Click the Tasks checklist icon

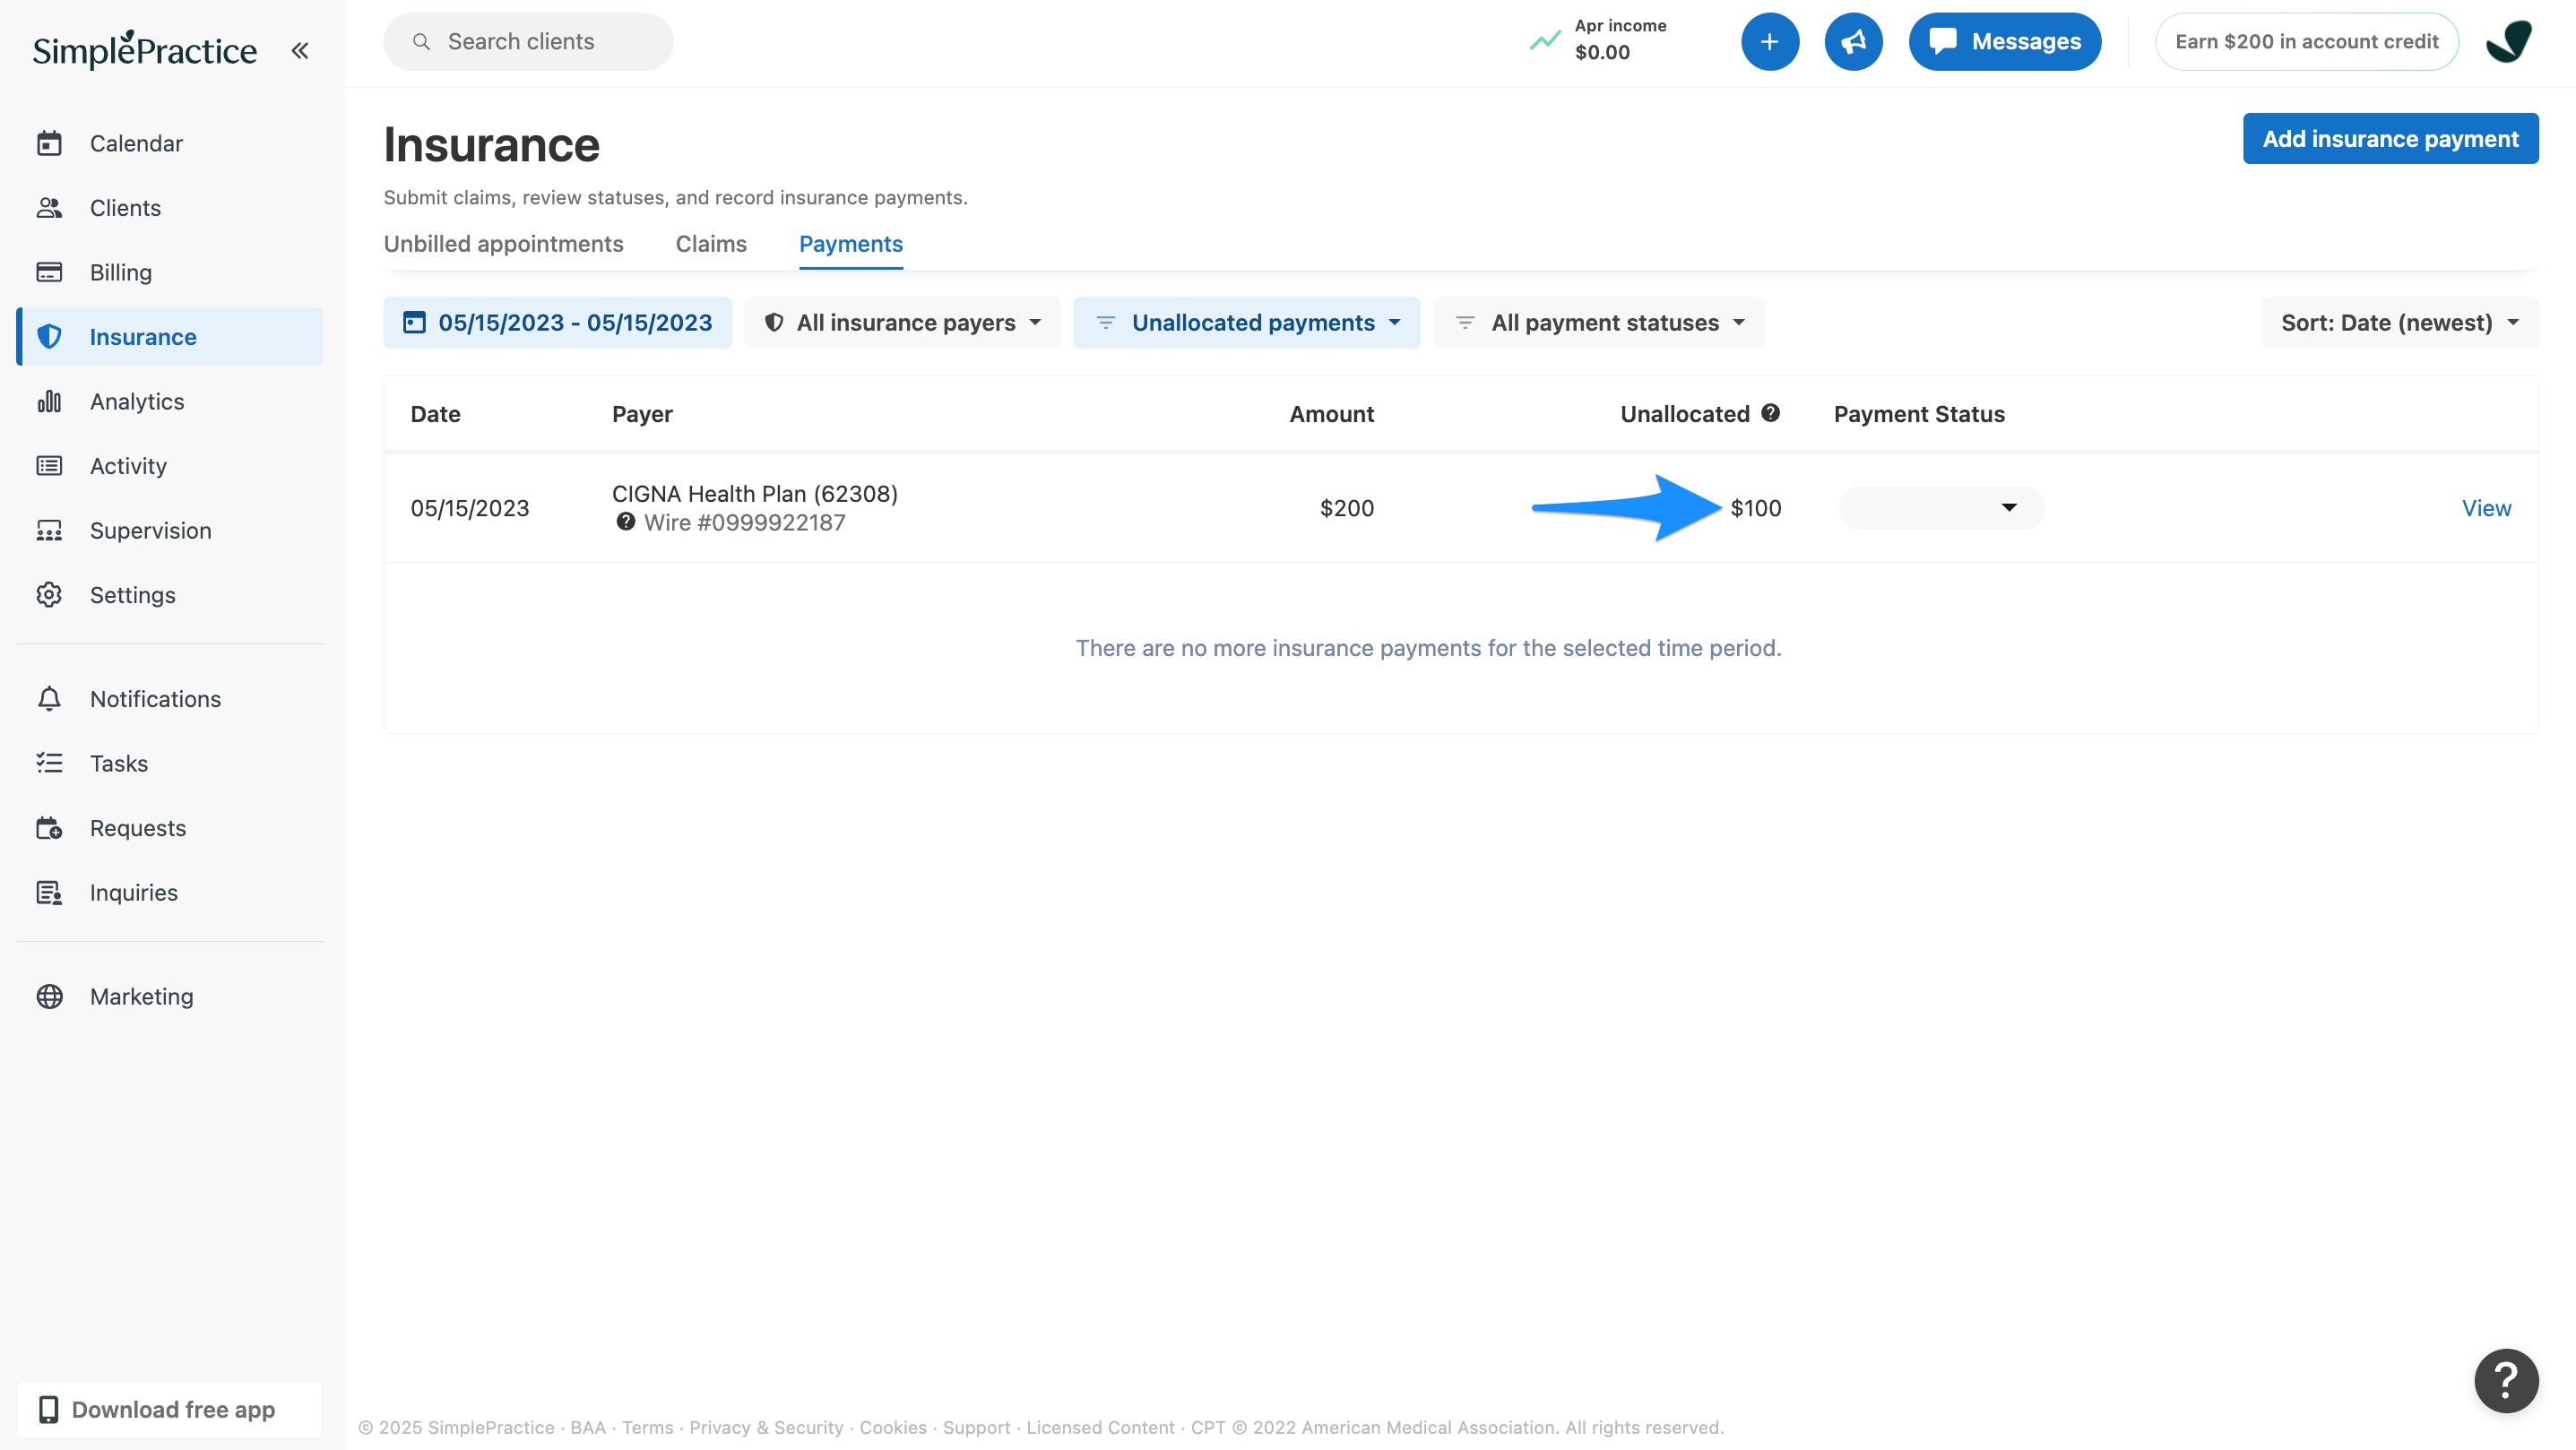[x=49, y=763]
